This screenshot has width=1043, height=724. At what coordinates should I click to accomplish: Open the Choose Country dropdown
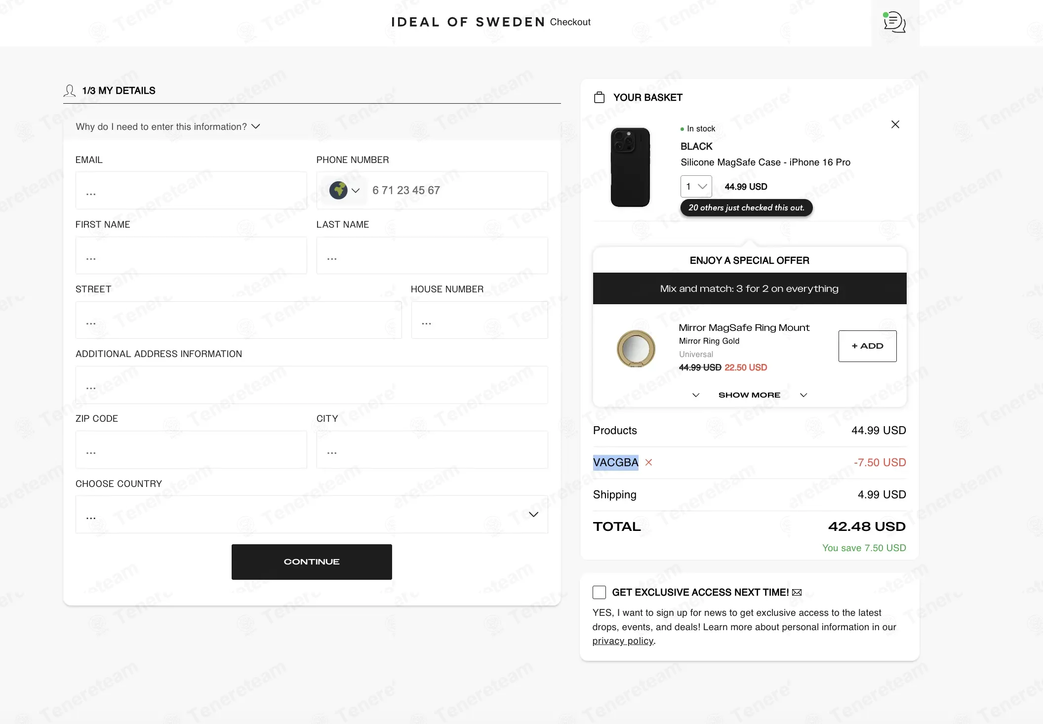click(x=312, y=514)
